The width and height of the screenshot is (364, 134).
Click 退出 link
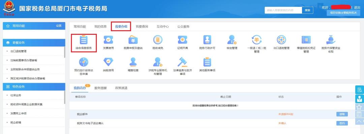pos(357,7)
